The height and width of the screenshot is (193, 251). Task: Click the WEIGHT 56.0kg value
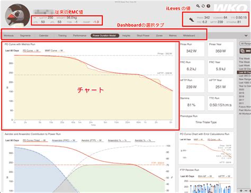pyautogui.click(x=71, y=17)
